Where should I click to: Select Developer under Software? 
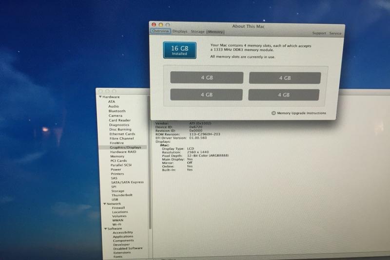click(x=121, y=244)
